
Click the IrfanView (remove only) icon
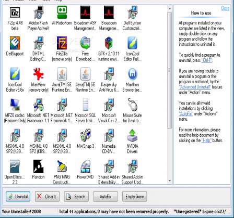point(38,74)
